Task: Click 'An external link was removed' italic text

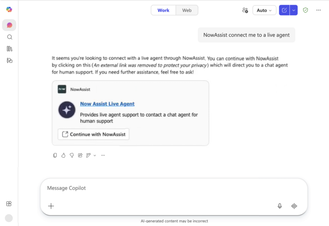Action: (150, 65)
